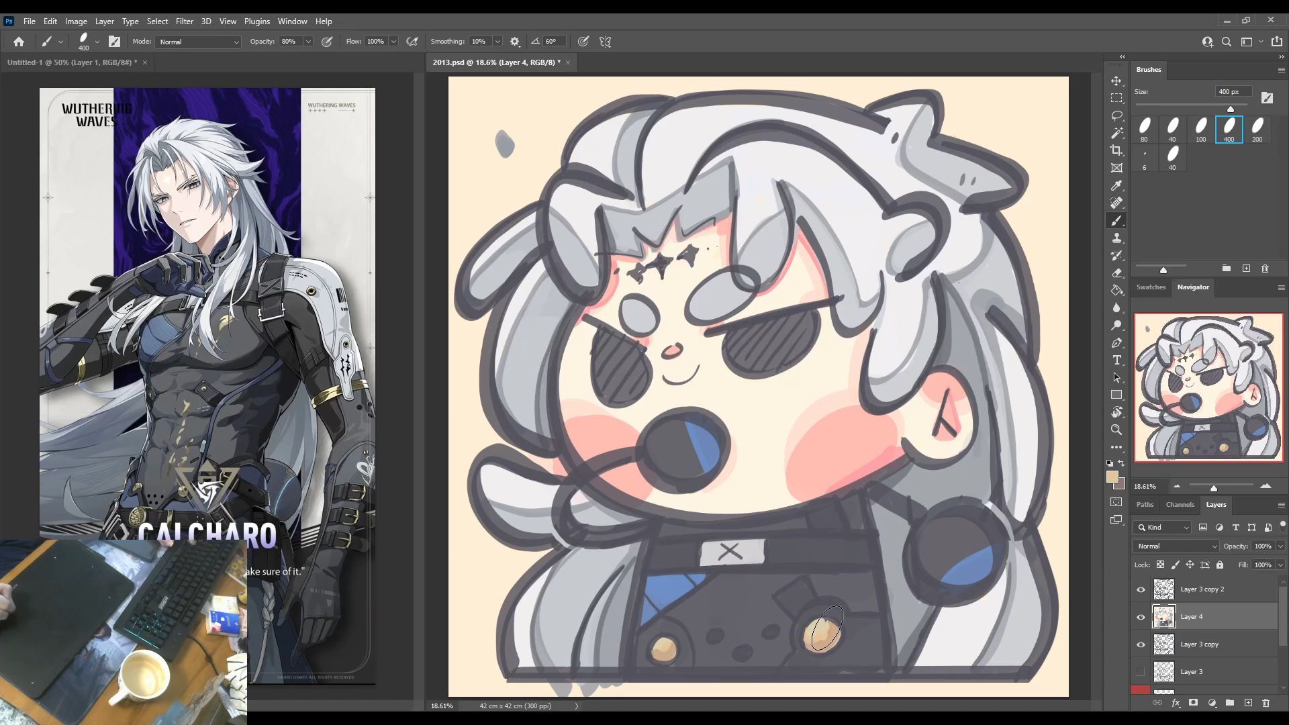Toggle brush settings panel icon in options bar
The image size is (1289, 725).
pos(115,42)
